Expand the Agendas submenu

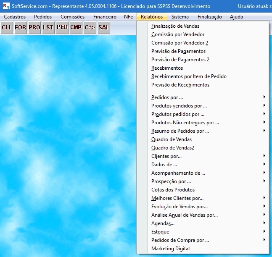click(163, 223)
